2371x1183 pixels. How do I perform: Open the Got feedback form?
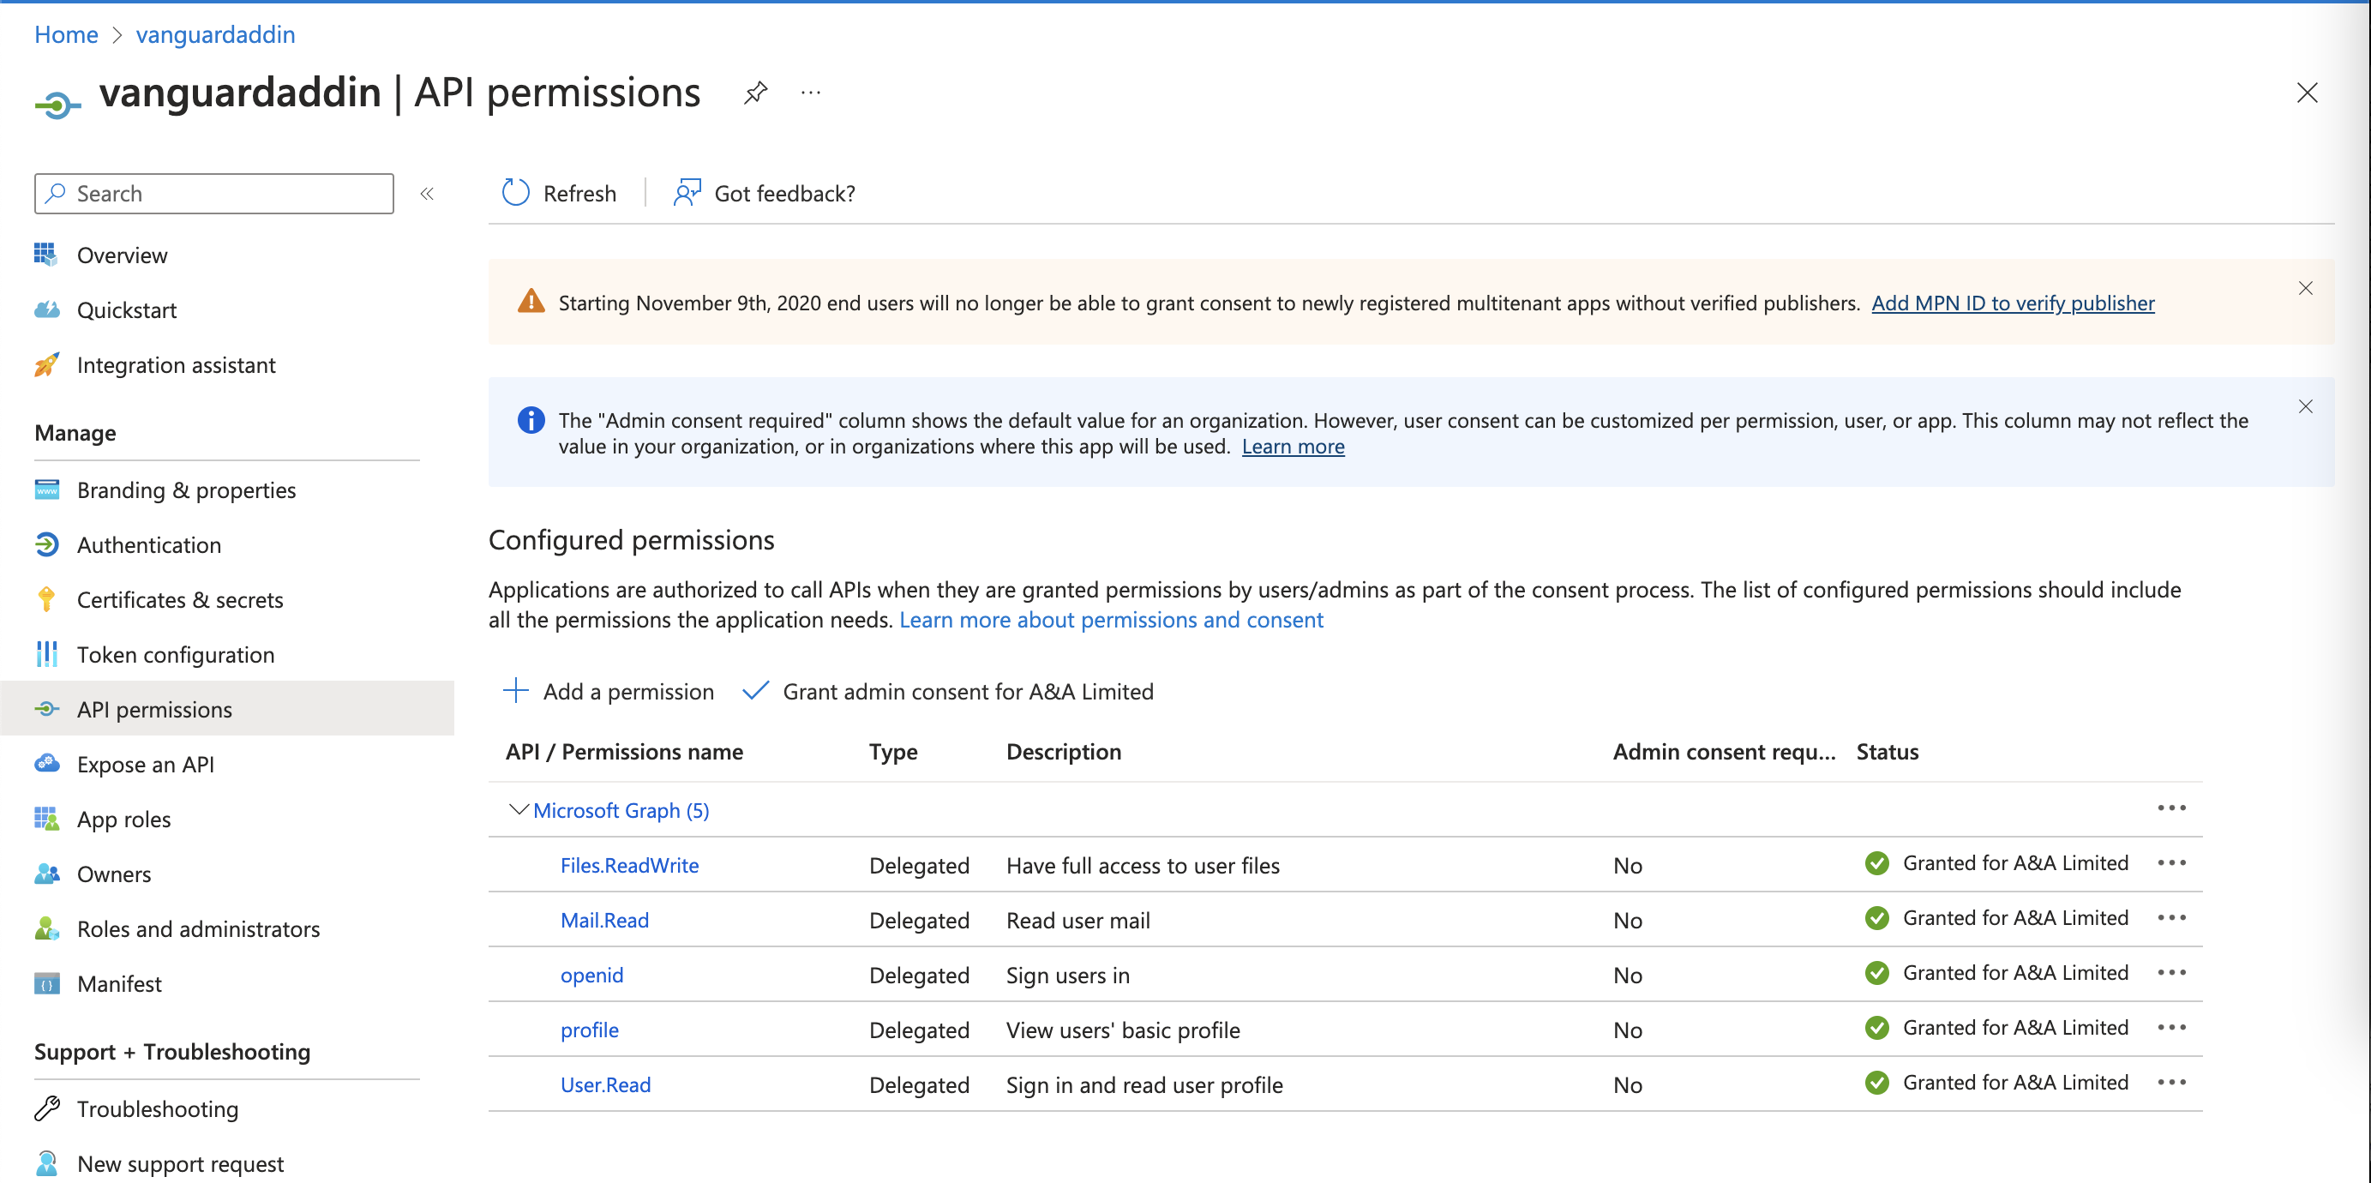click(x=784, y=194)
